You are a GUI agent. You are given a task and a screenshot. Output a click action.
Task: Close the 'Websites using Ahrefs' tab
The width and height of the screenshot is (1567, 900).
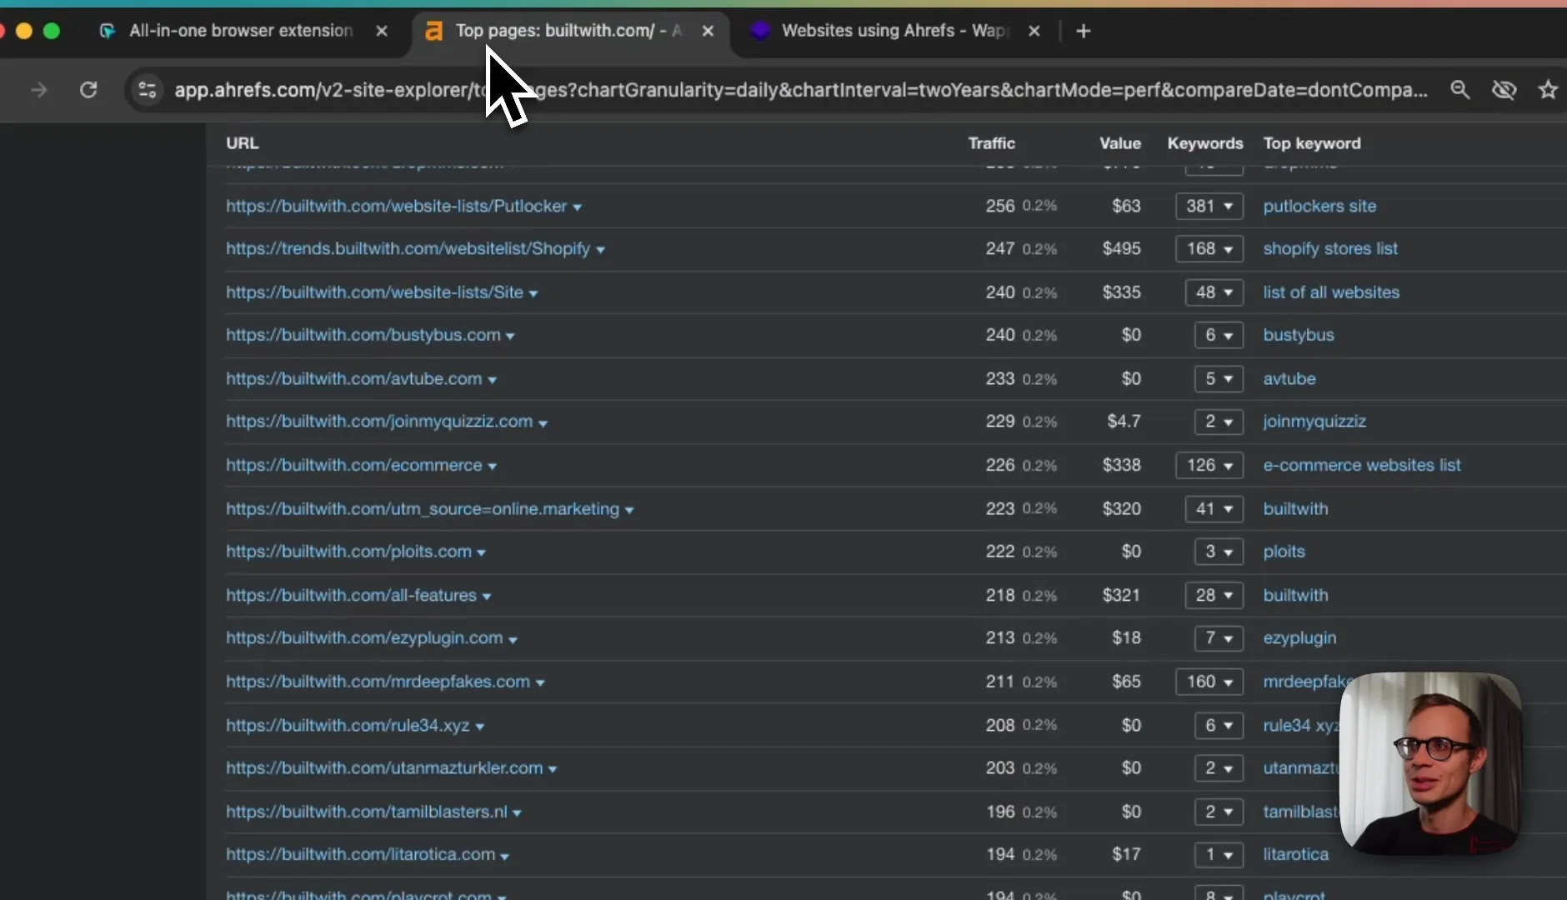click(x=1034, y=31)
